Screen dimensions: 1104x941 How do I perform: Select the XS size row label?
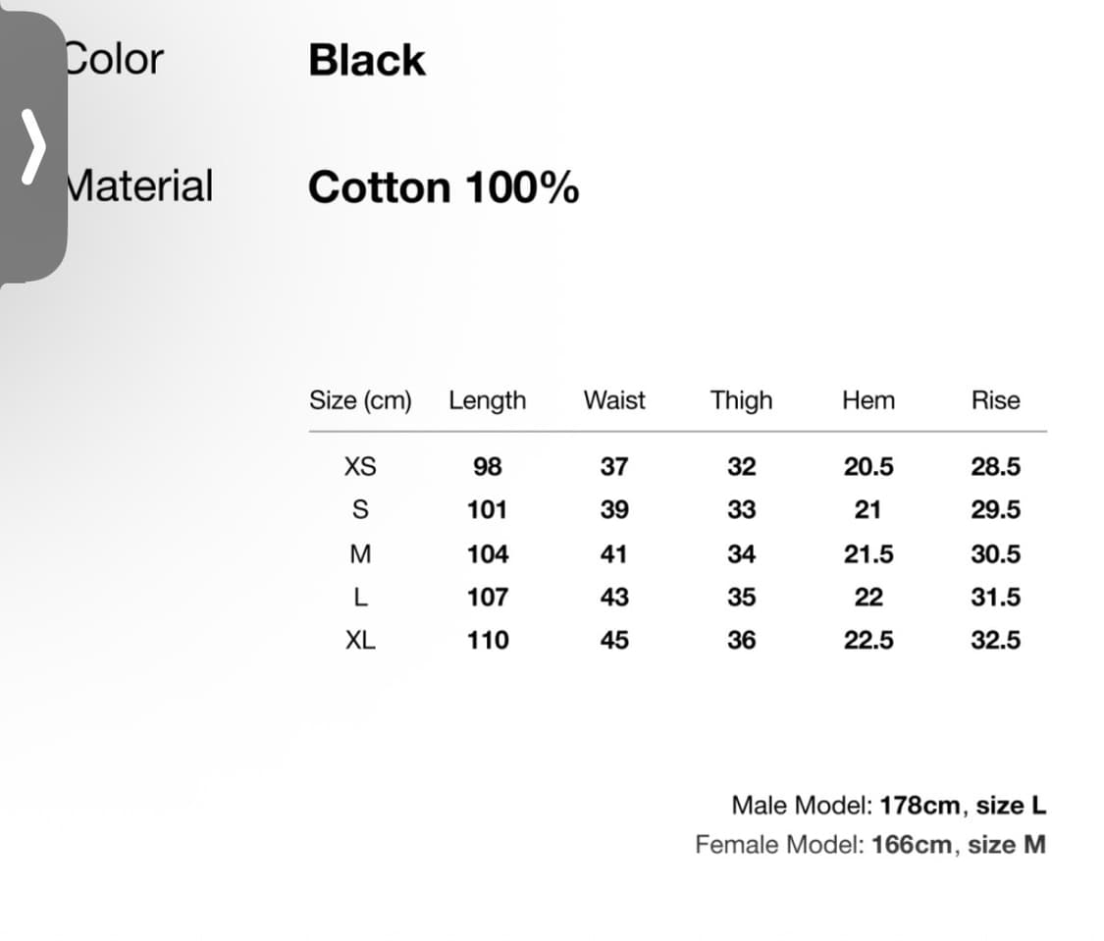point(360,466)
